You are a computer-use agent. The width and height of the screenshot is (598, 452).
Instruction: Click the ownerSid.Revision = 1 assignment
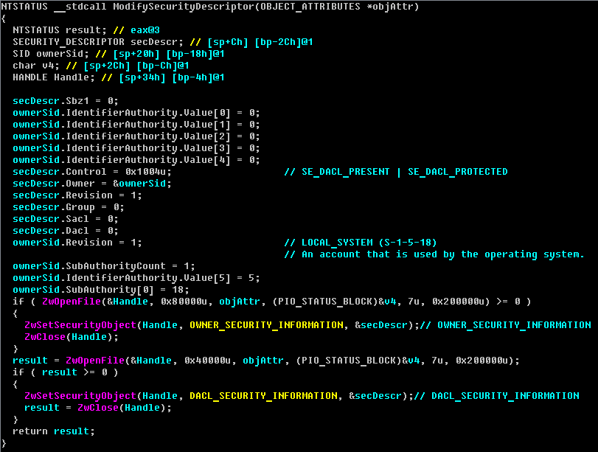point(77,243)
